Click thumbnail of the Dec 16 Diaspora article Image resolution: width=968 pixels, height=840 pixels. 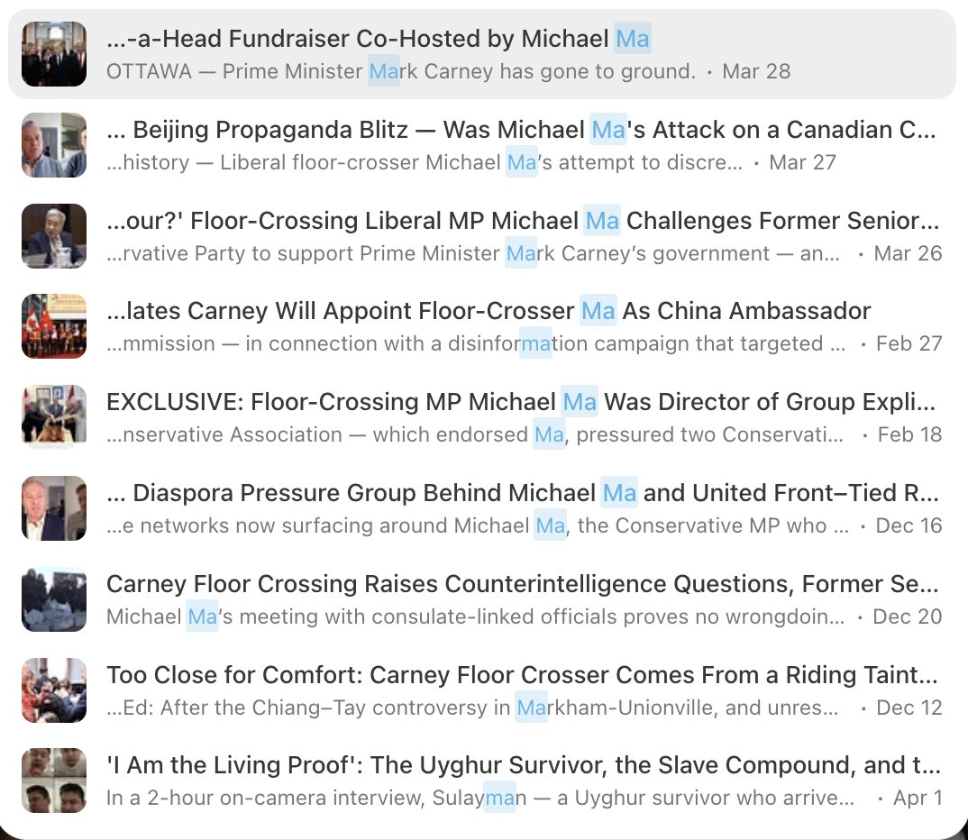pos(54,508)
